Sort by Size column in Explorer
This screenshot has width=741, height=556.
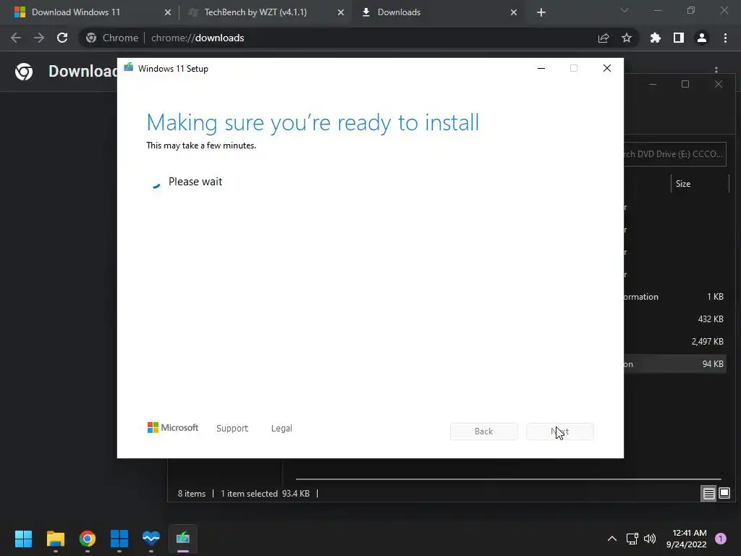683,184
